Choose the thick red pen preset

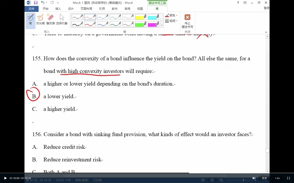pyautogui.click(x=90, y=24)
